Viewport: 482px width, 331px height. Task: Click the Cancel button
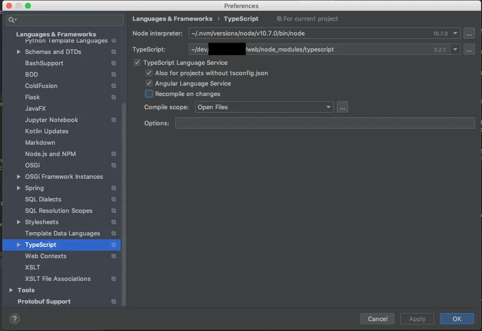click(x=377, y=319)
